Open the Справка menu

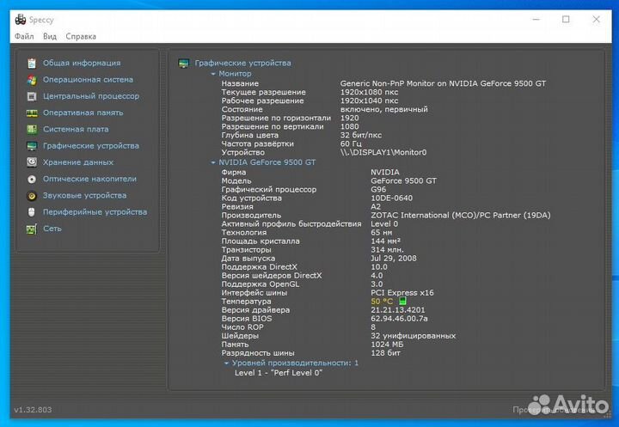click(x=81, y=36)
